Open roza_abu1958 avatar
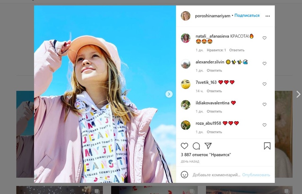Screen dimensions: 302x194 click(x=185, y=125)
